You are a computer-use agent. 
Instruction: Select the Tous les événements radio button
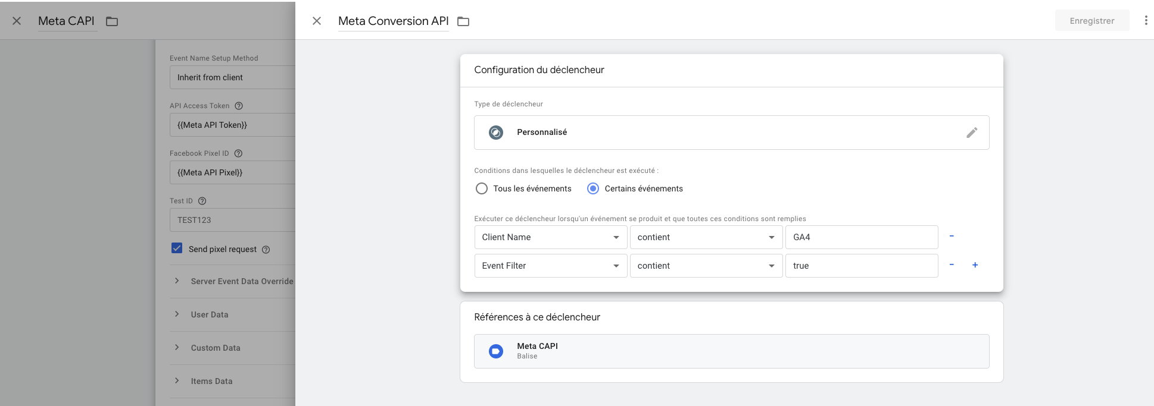pyautogui.click(x=482, y=188)
